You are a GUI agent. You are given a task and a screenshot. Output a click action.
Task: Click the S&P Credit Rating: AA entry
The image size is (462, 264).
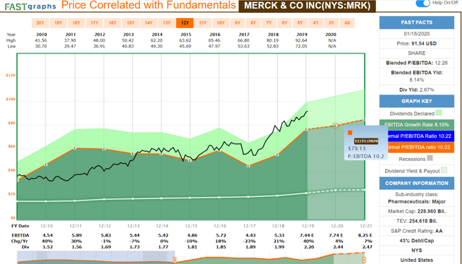tap(417, 231)
